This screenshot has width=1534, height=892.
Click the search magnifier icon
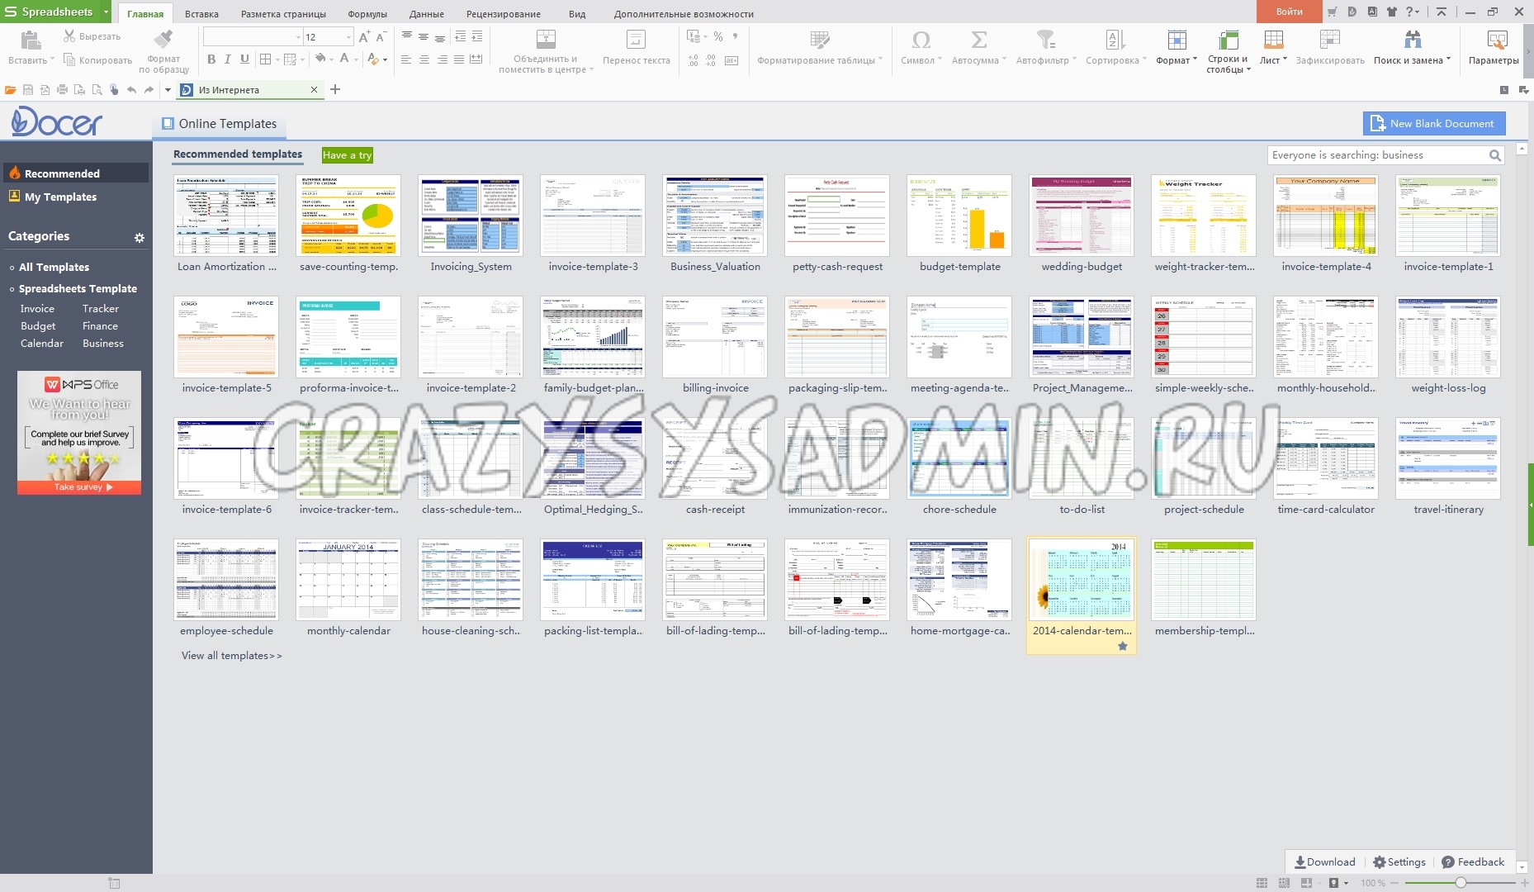[1494, 155]
